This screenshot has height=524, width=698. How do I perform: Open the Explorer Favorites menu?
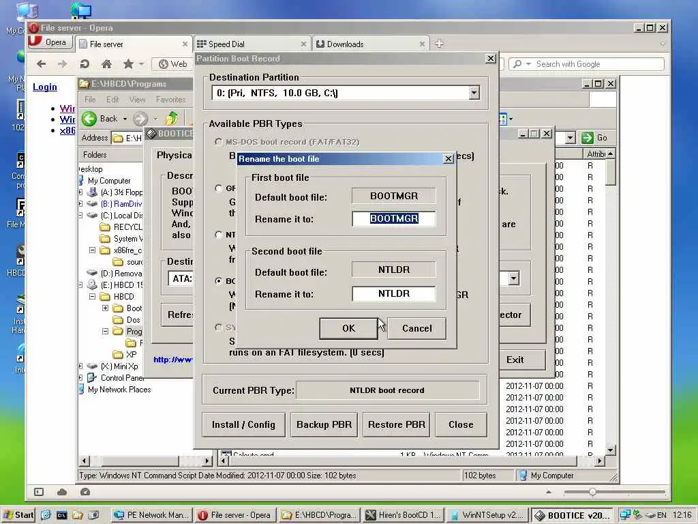170,100
